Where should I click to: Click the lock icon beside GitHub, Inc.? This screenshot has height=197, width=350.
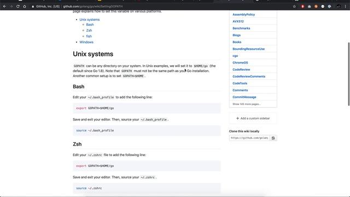pos(33,7)
